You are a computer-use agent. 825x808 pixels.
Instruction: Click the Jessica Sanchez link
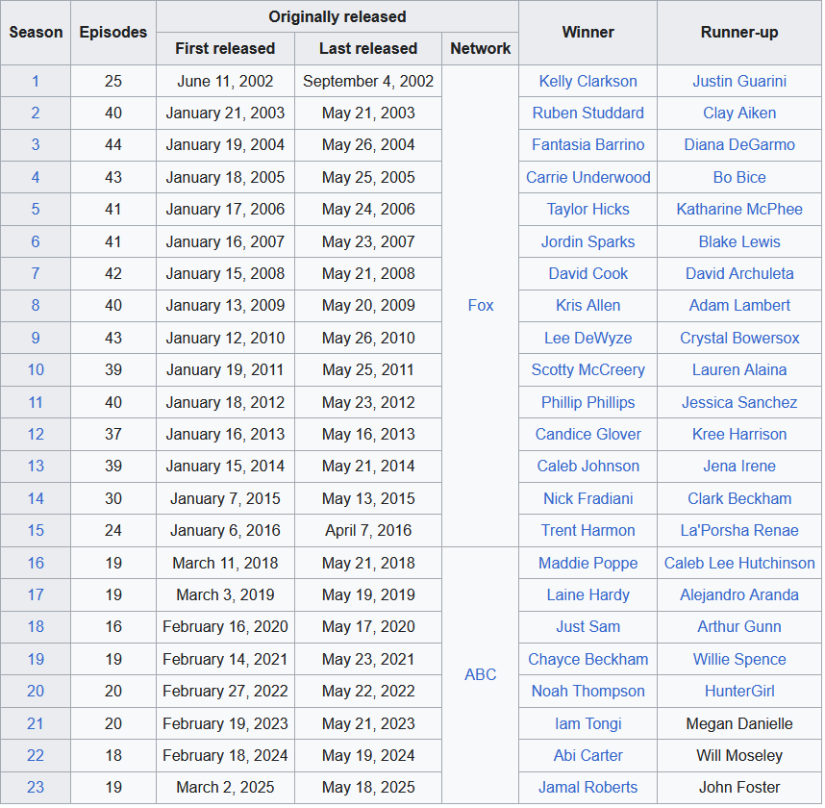(739, 402)
